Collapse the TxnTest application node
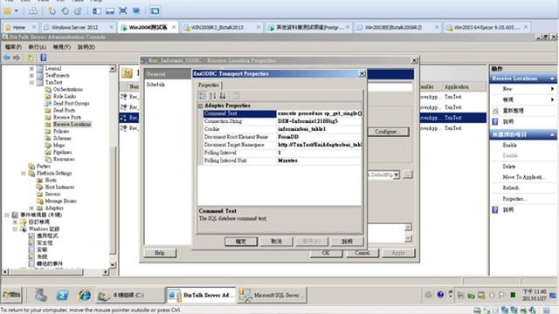This screenshot has width=559, height=314. [31, 83]
